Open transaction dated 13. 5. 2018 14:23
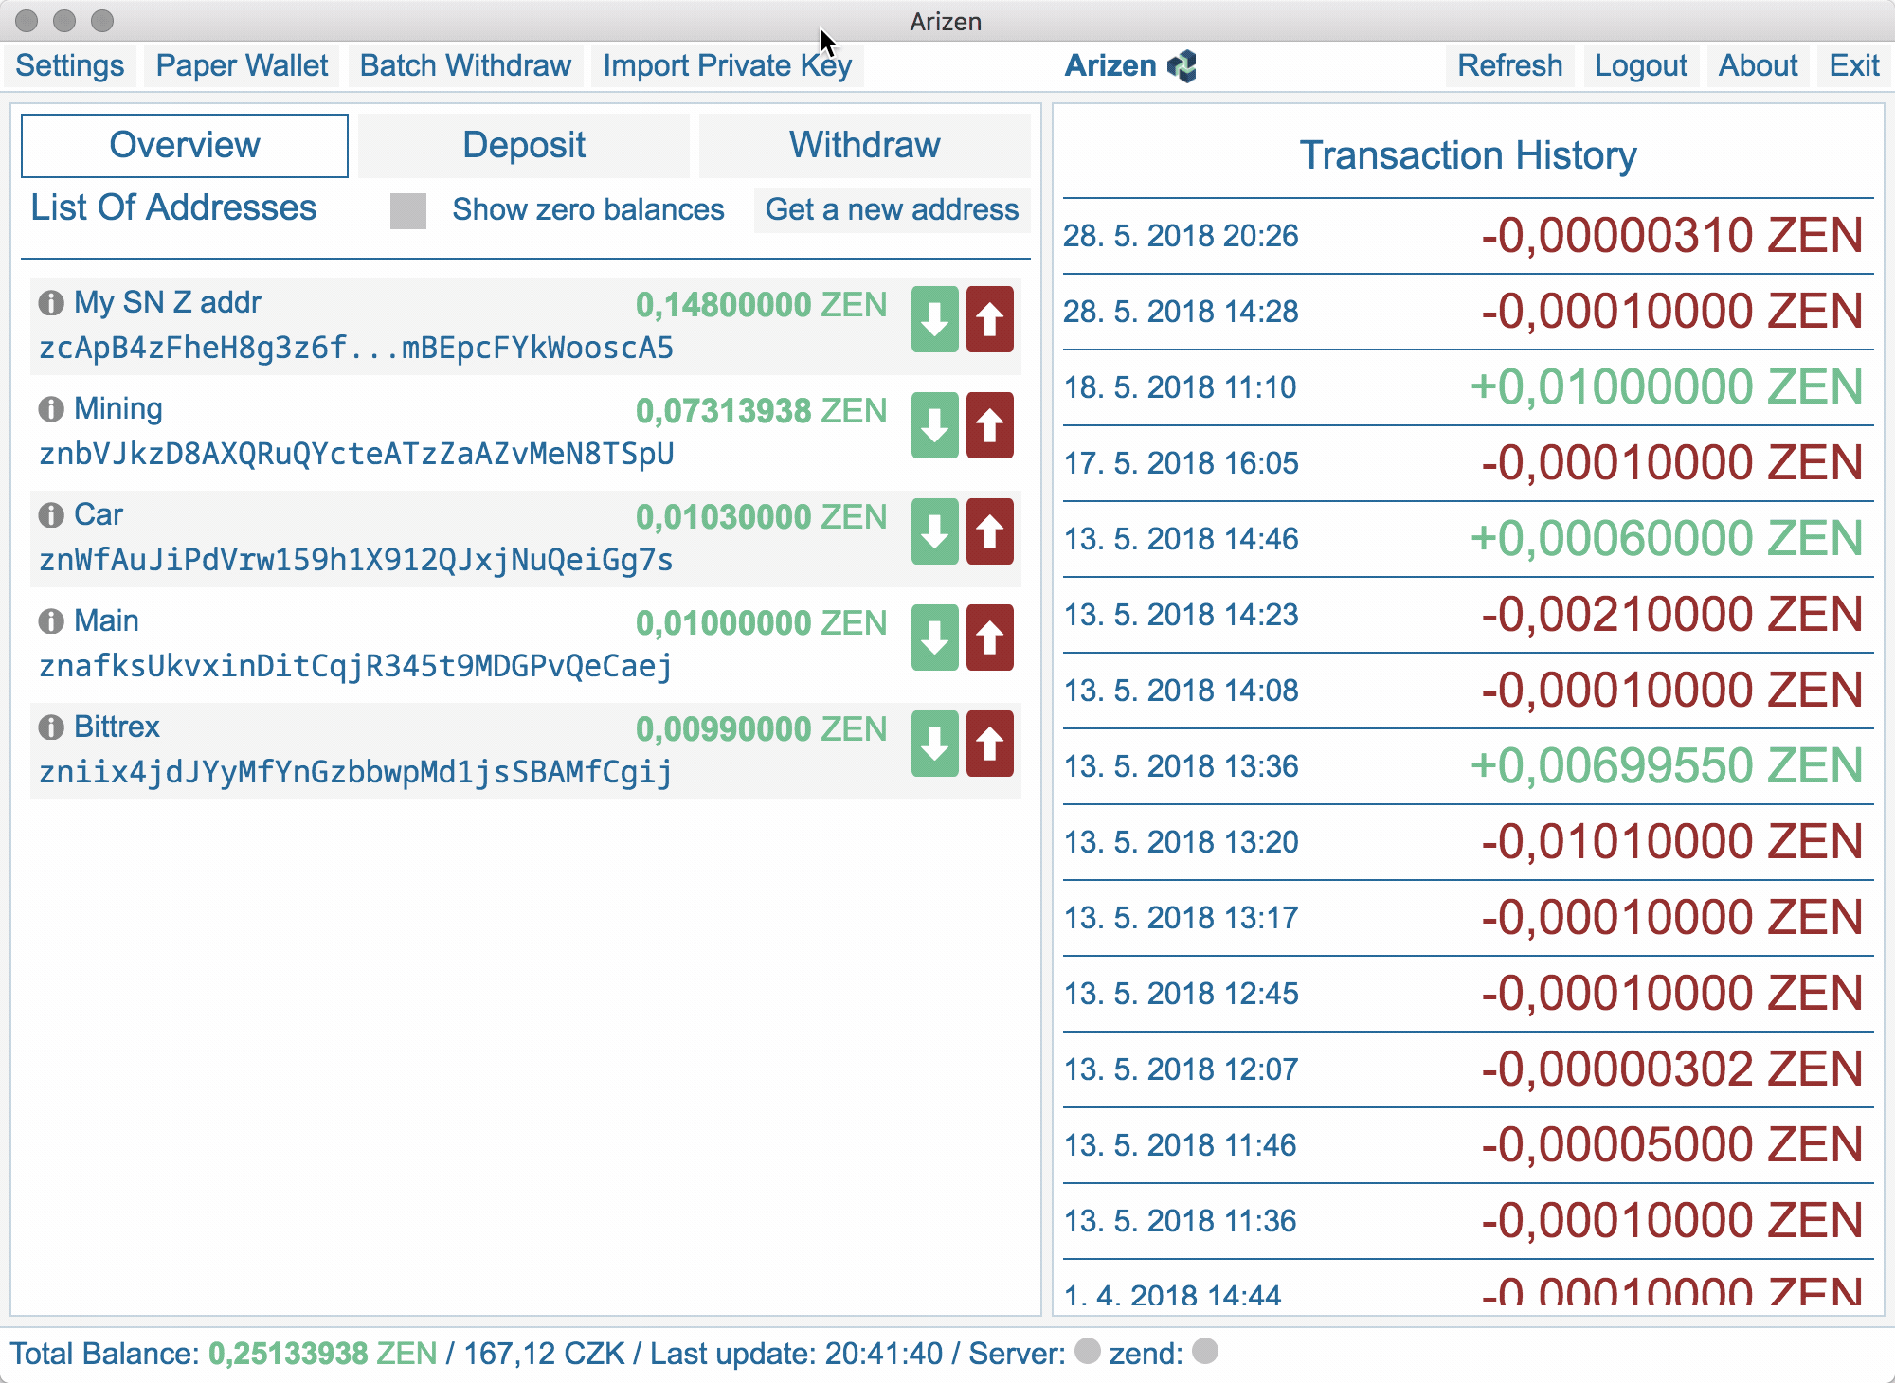Image resolution: width=1895 pixels, height=1383 pixels. pyautogui.click(x=1469, y=615)
